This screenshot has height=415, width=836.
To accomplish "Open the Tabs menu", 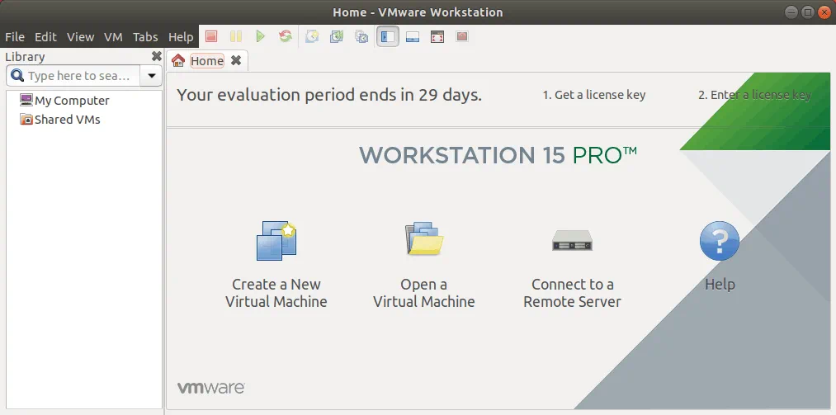I will pos(145,37).
